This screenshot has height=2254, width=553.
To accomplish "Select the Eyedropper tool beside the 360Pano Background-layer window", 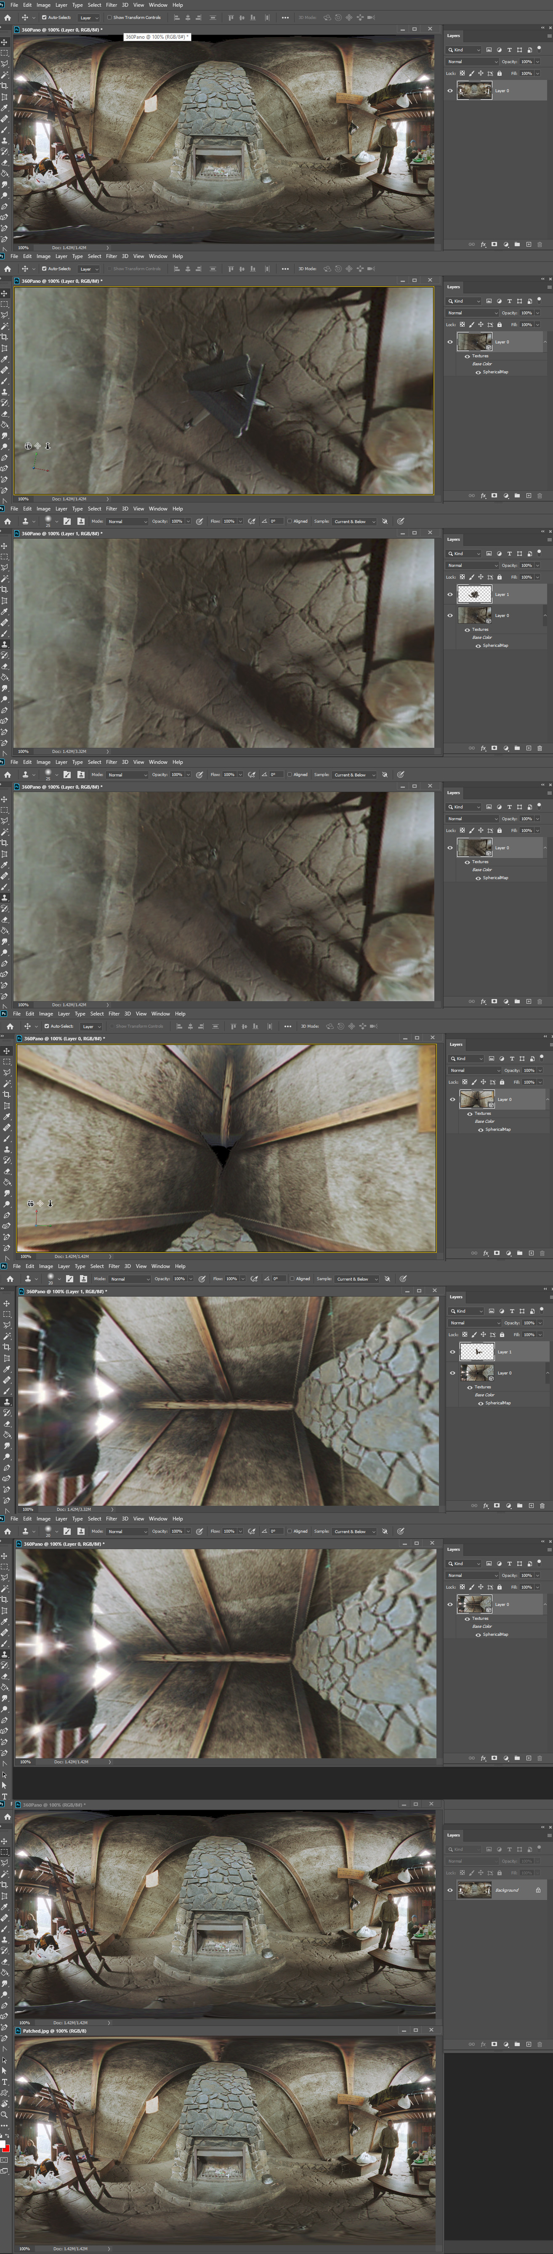I will point(4,1907).
